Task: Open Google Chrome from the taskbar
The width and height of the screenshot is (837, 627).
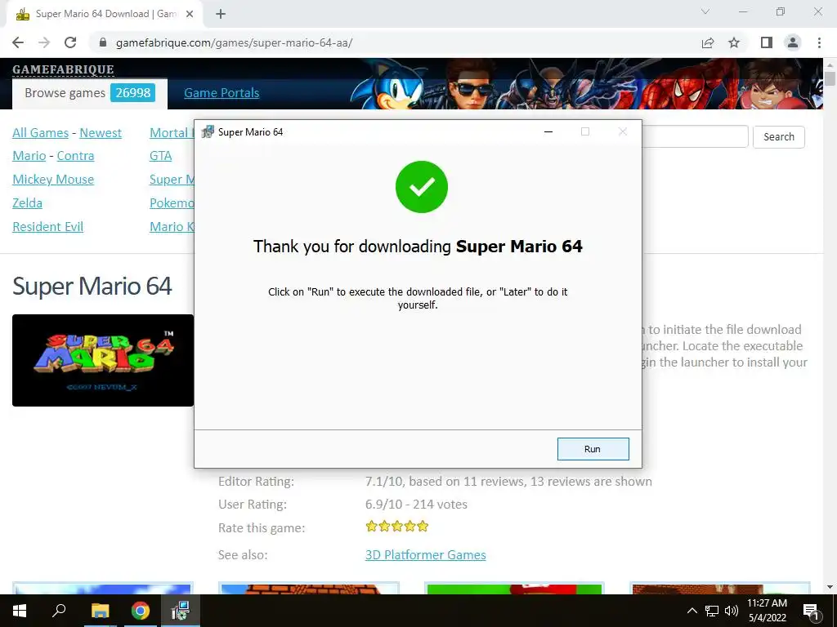Action: (141, 611)
